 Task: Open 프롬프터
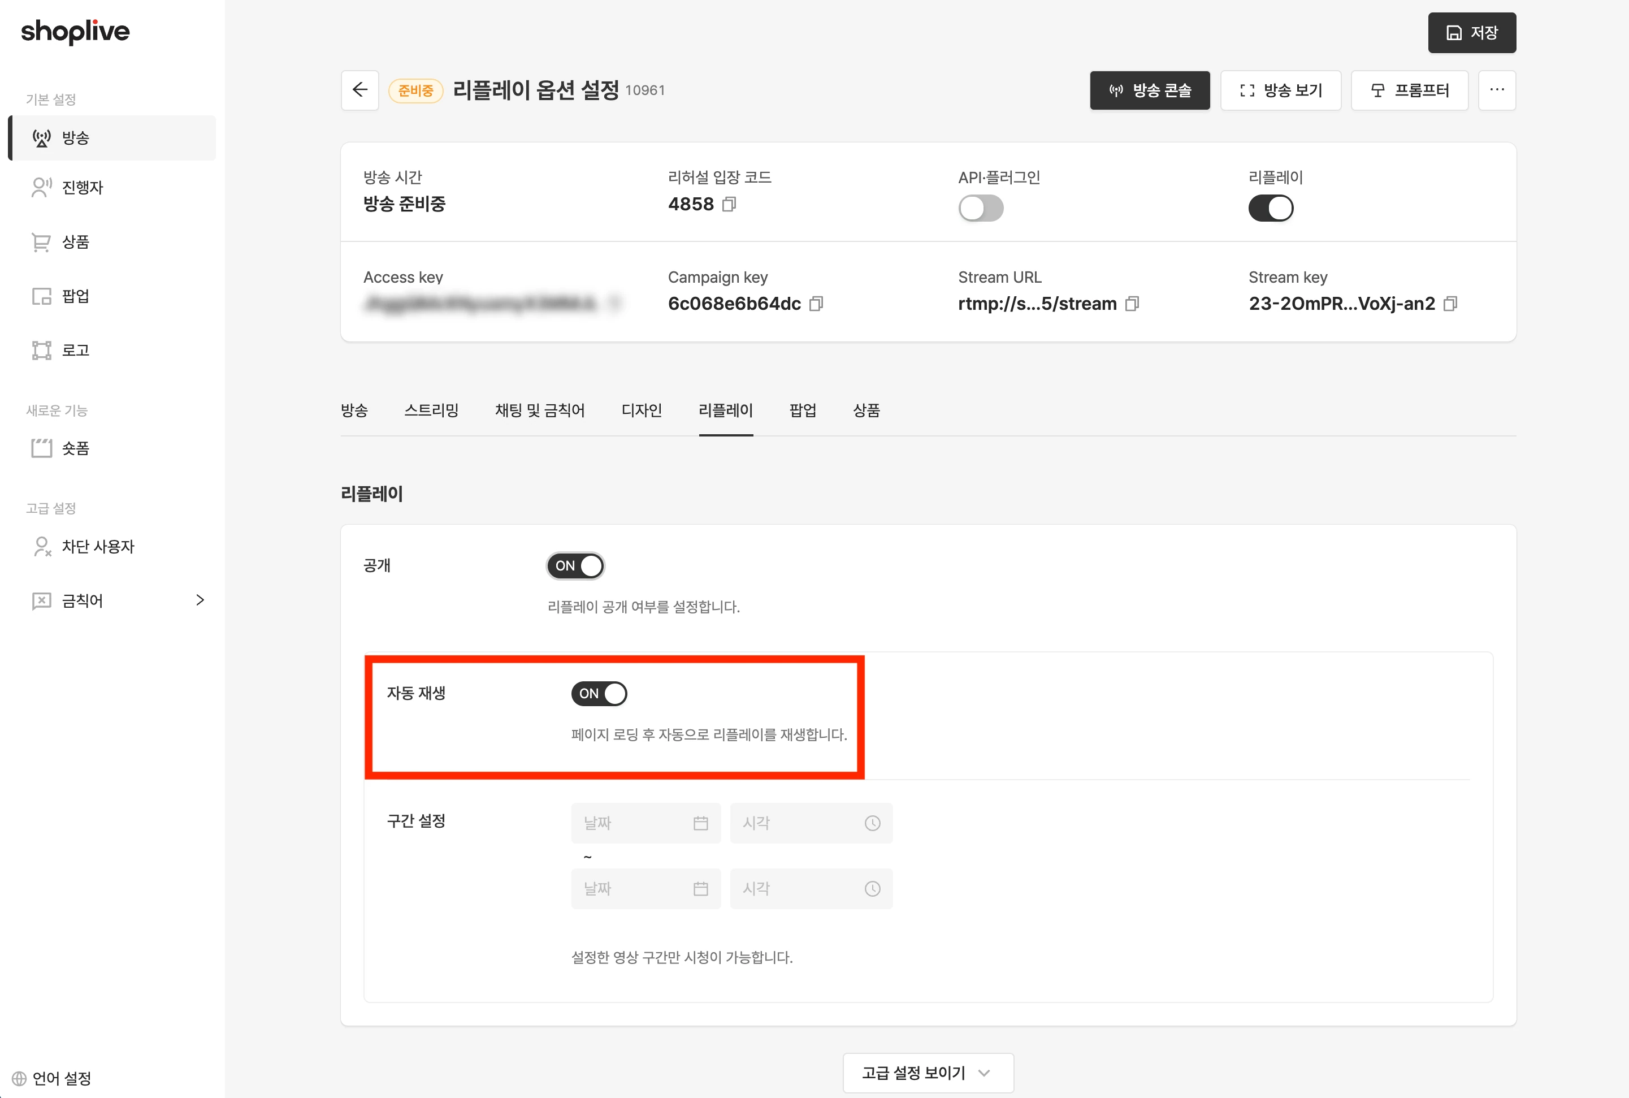1409,90
